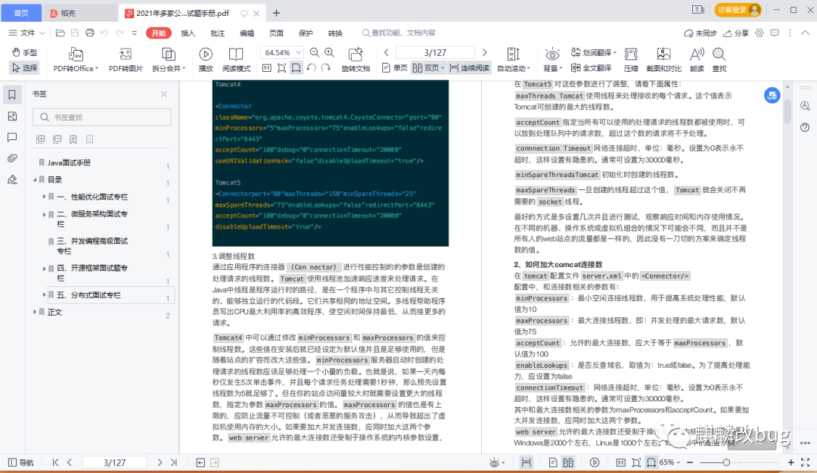Zoom out with the minus magnifier
Screen dimensions: 817x473
tap(314, 53)
